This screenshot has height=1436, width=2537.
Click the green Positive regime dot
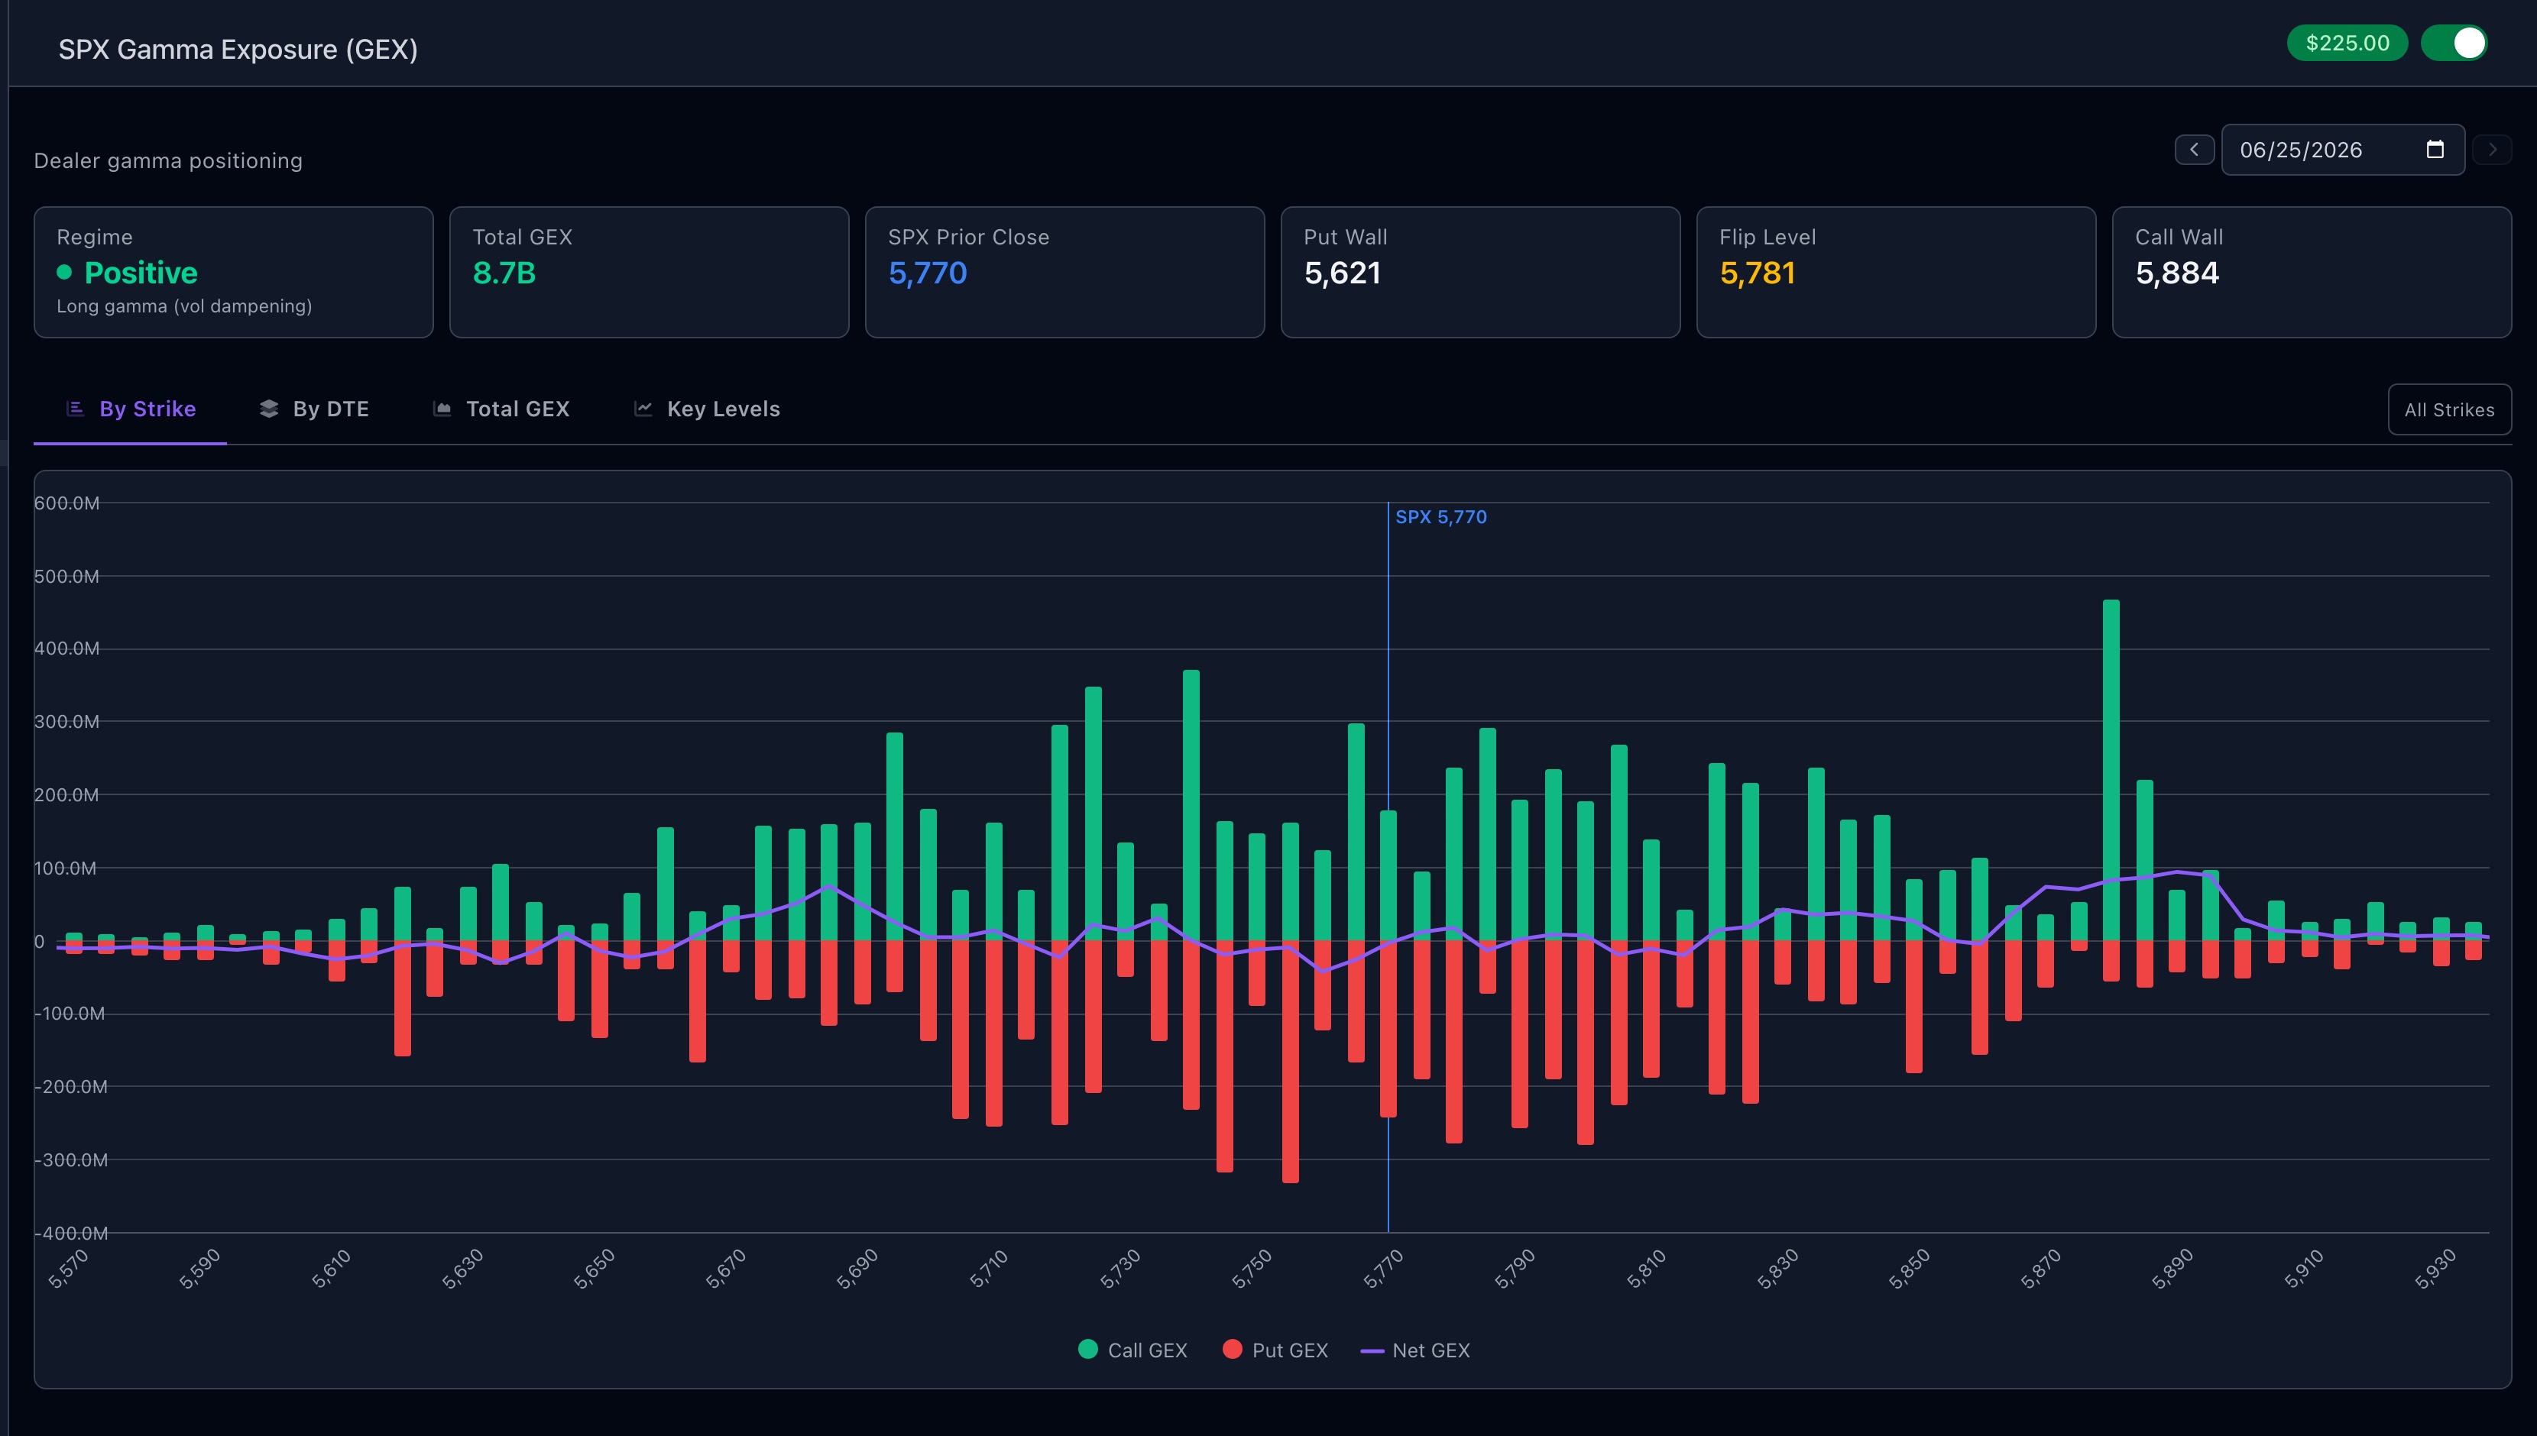pyautogui.click(x=64, y=272)
